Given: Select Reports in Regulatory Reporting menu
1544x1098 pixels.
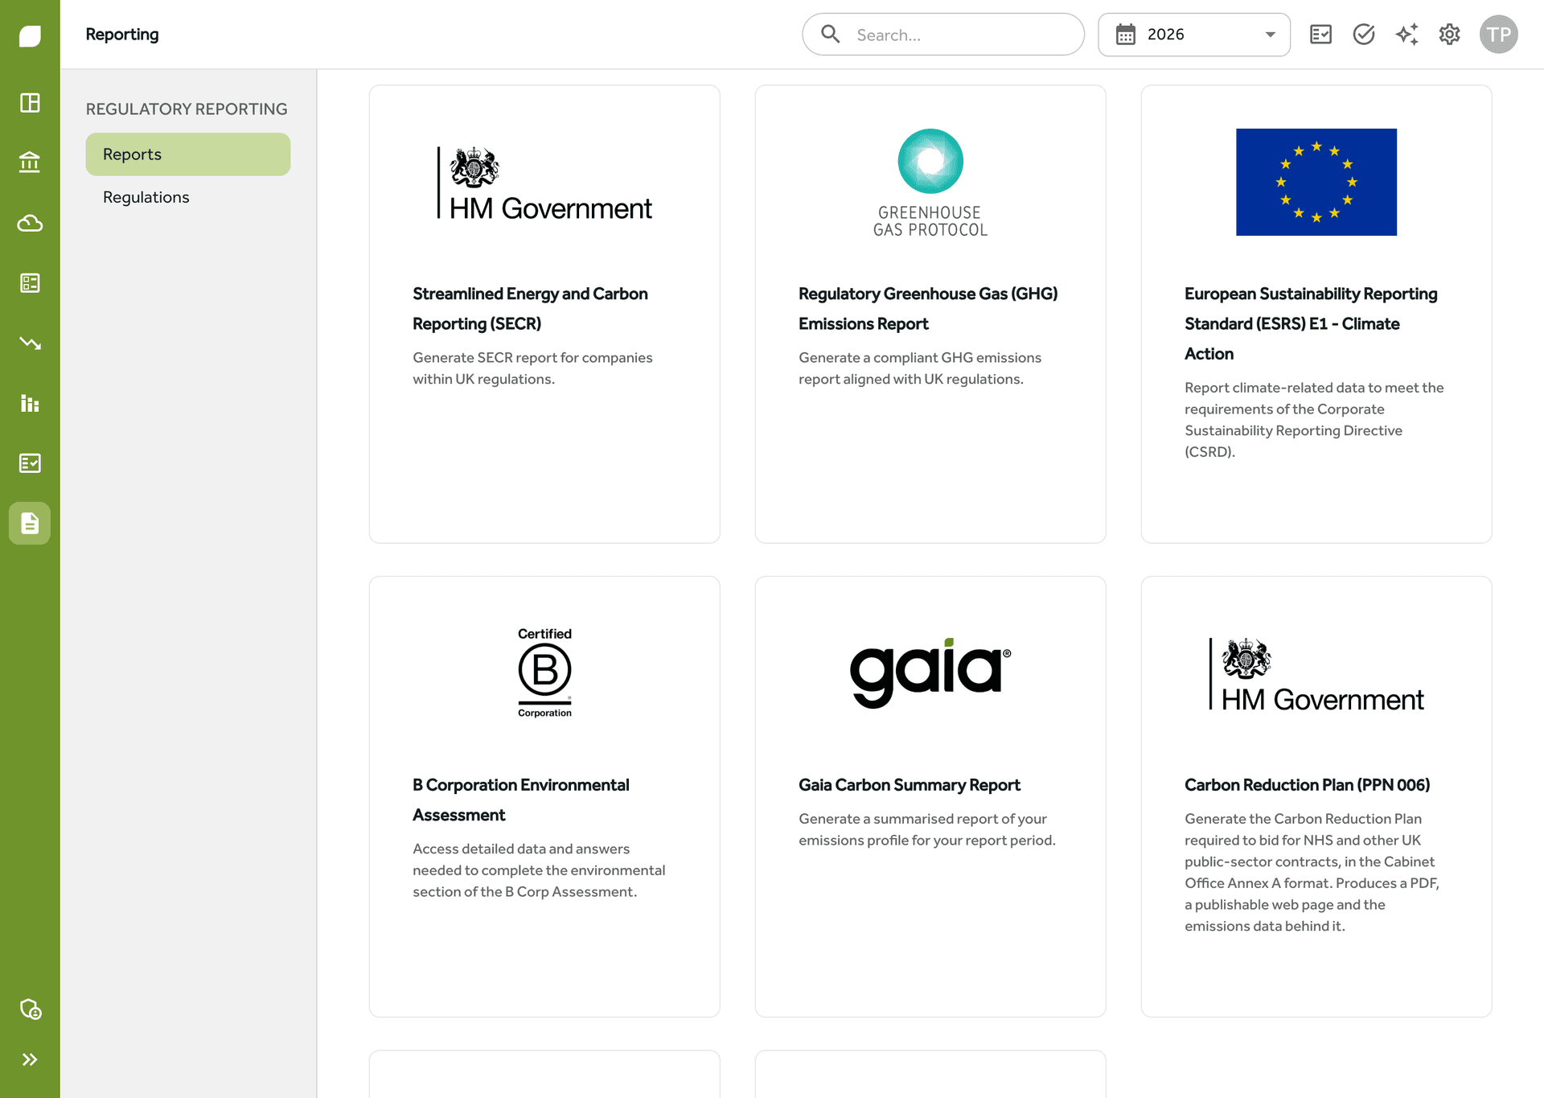Looking at the screenshot, I should [x=188, y=154].
